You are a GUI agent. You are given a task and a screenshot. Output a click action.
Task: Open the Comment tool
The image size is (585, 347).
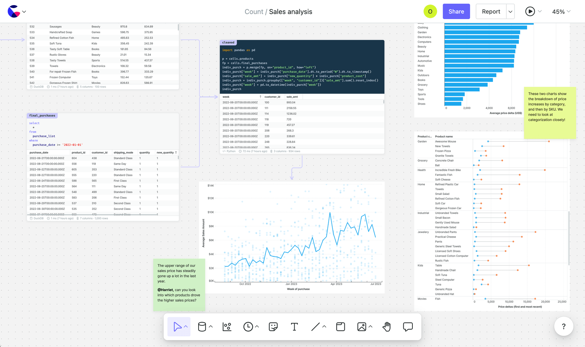tap(408, 327)
